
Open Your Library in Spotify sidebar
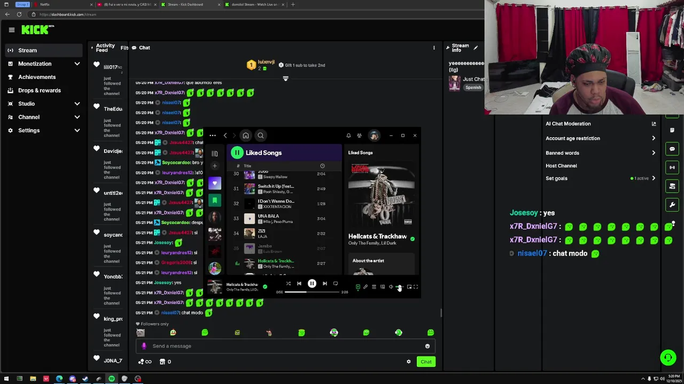click(215, 154)
